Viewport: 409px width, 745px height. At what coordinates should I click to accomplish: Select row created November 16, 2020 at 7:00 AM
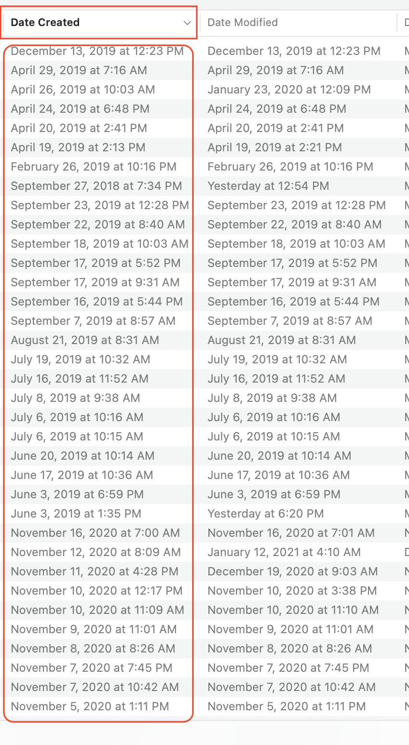[95, 533]
